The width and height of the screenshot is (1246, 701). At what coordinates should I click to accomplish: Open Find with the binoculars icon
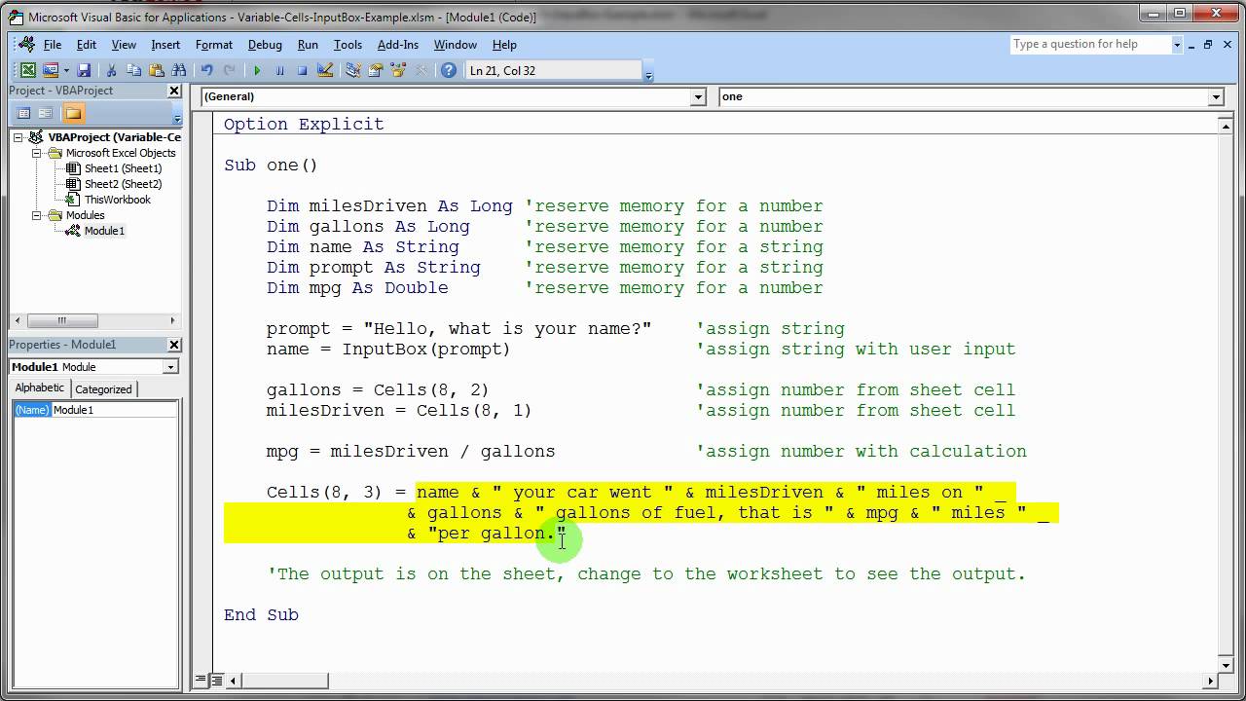[178, 70]
